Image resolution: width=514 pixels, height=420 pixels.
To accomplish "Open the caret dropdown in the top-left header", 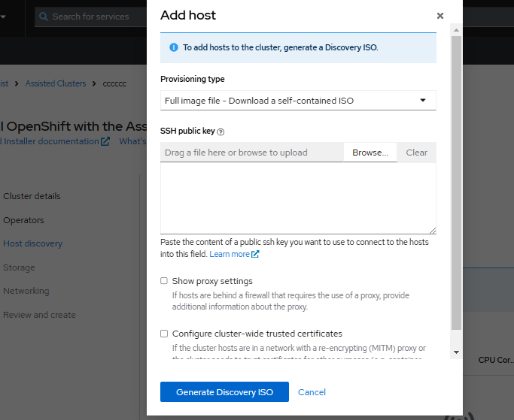I will [x=5, y=17].
